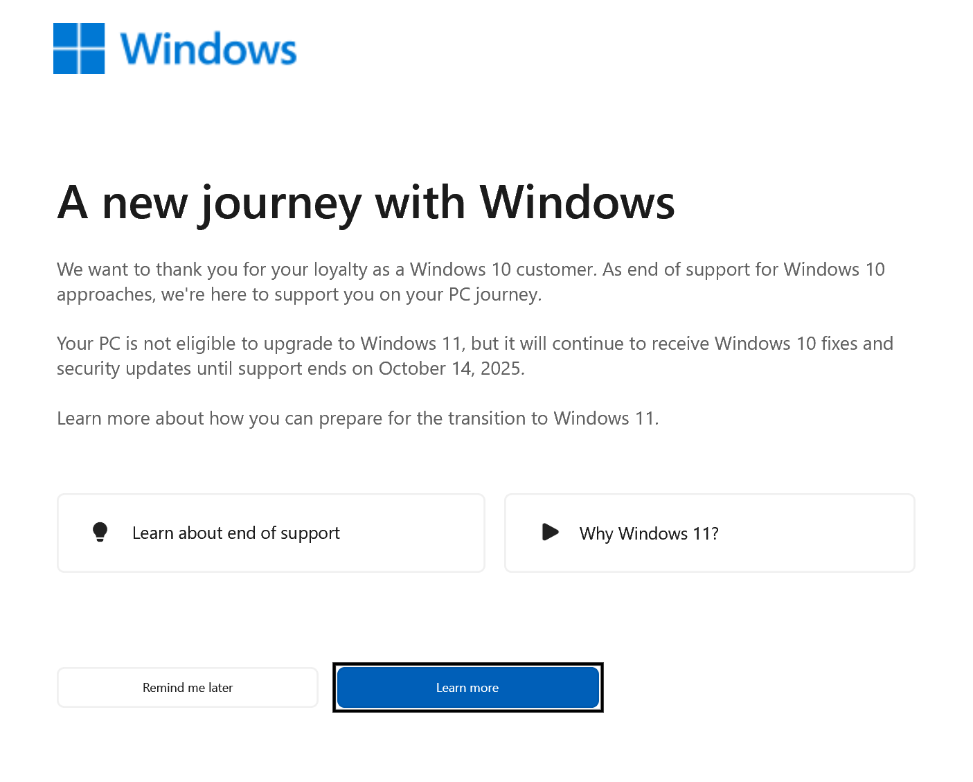Click the Remind me later label text

tap(188, 688)
